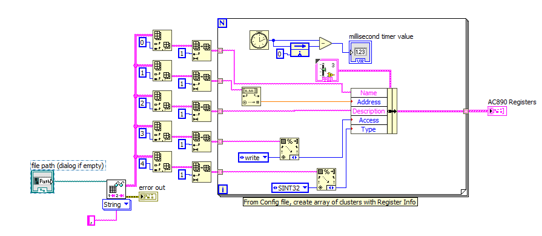This screenshot has height=236, width=542.
Task: Click the From Config file loop description label
Action: (330, 203)
